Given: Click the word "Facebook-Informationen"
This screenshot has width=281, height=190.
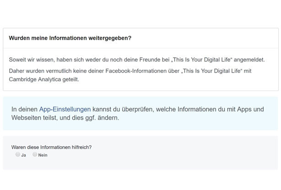Looking at the screenshot, I should pyautogui.click(x=136, y=71).
